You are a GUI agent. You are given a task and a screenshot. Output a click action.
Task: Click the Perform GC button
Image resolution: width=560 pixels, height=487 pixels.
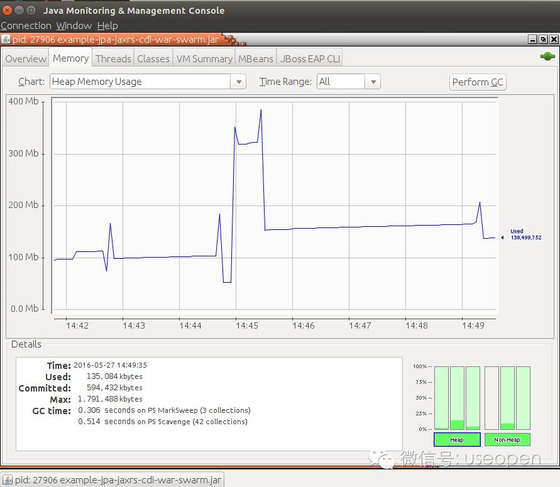click(478, 82)
